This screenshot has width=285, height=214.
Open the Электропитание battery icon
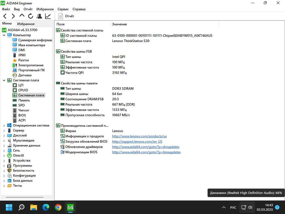point(15,65)
